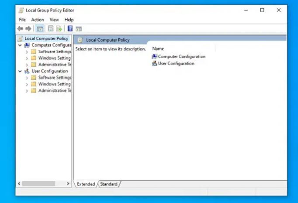Click the Back arrow toolbar icon
The image size is (298, 203).
(20, 29)
